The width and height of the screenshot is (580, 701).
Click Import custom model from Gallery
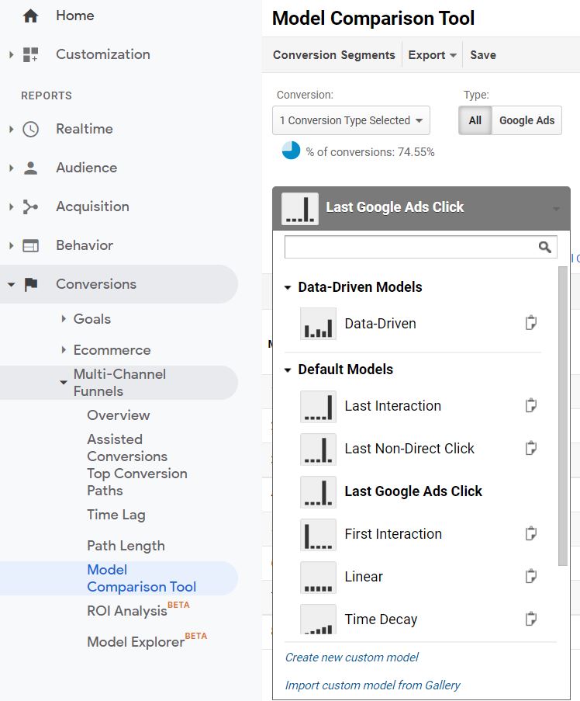(372, 685)
